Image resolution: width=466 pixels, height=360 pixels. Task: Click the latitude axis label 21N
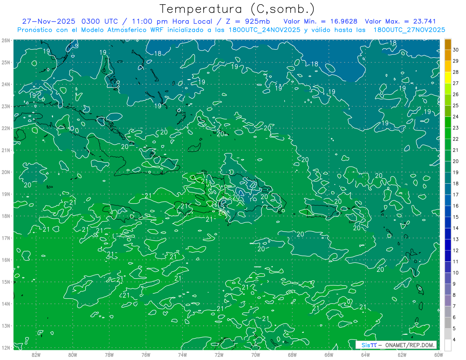click(x=6, y=150)
